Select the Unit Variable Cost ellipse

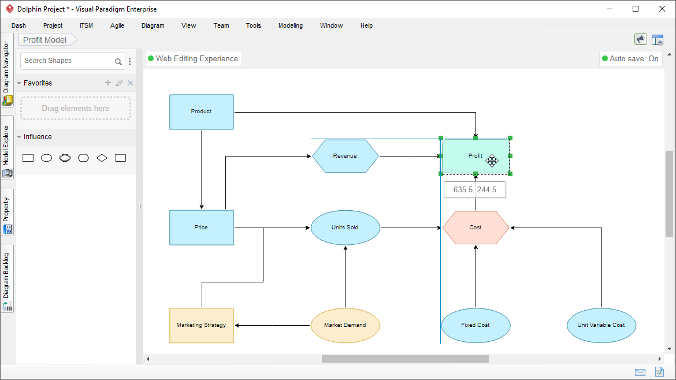(x=601, y=325)
